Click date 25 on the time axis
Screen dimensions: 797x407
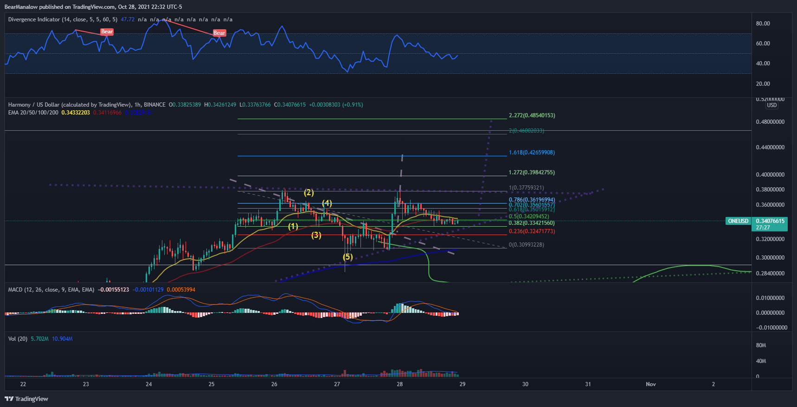(211, 384)
